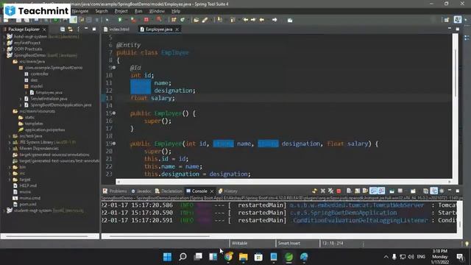Open the Help menu
The height and width of the screenshot is (265, 471).
(x=176, y=11)
